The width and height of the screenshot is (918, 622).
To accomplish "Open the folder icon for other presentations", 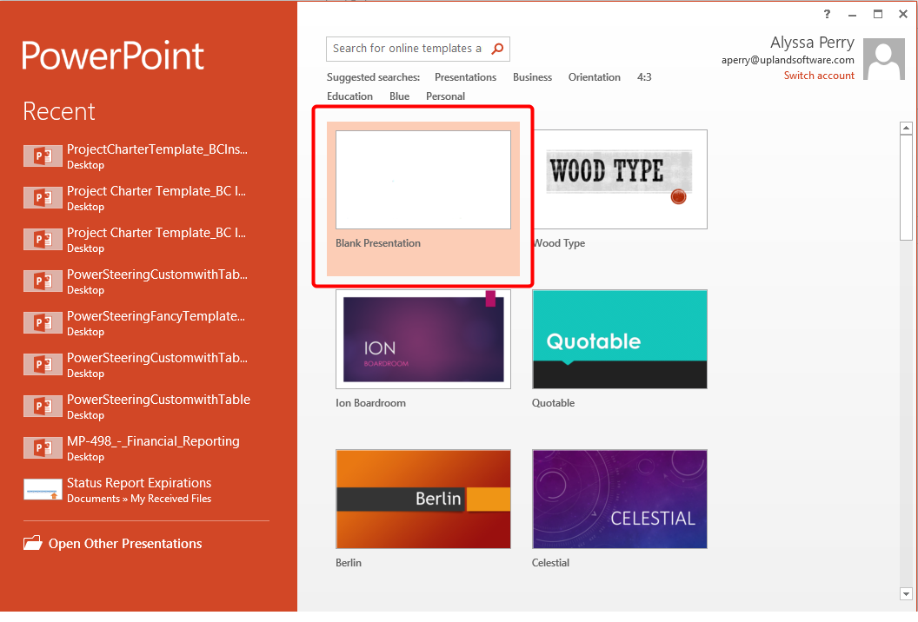I will point(33,543).
